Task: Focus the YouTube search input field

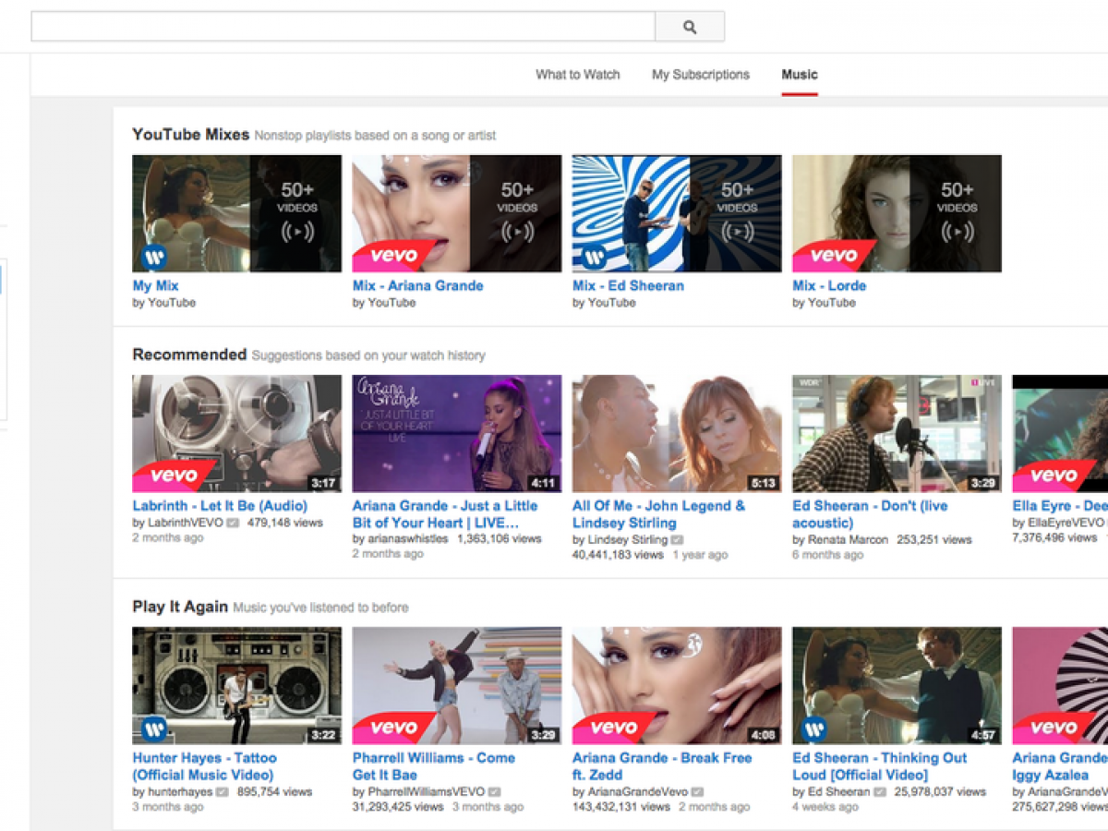Action: 343,27
